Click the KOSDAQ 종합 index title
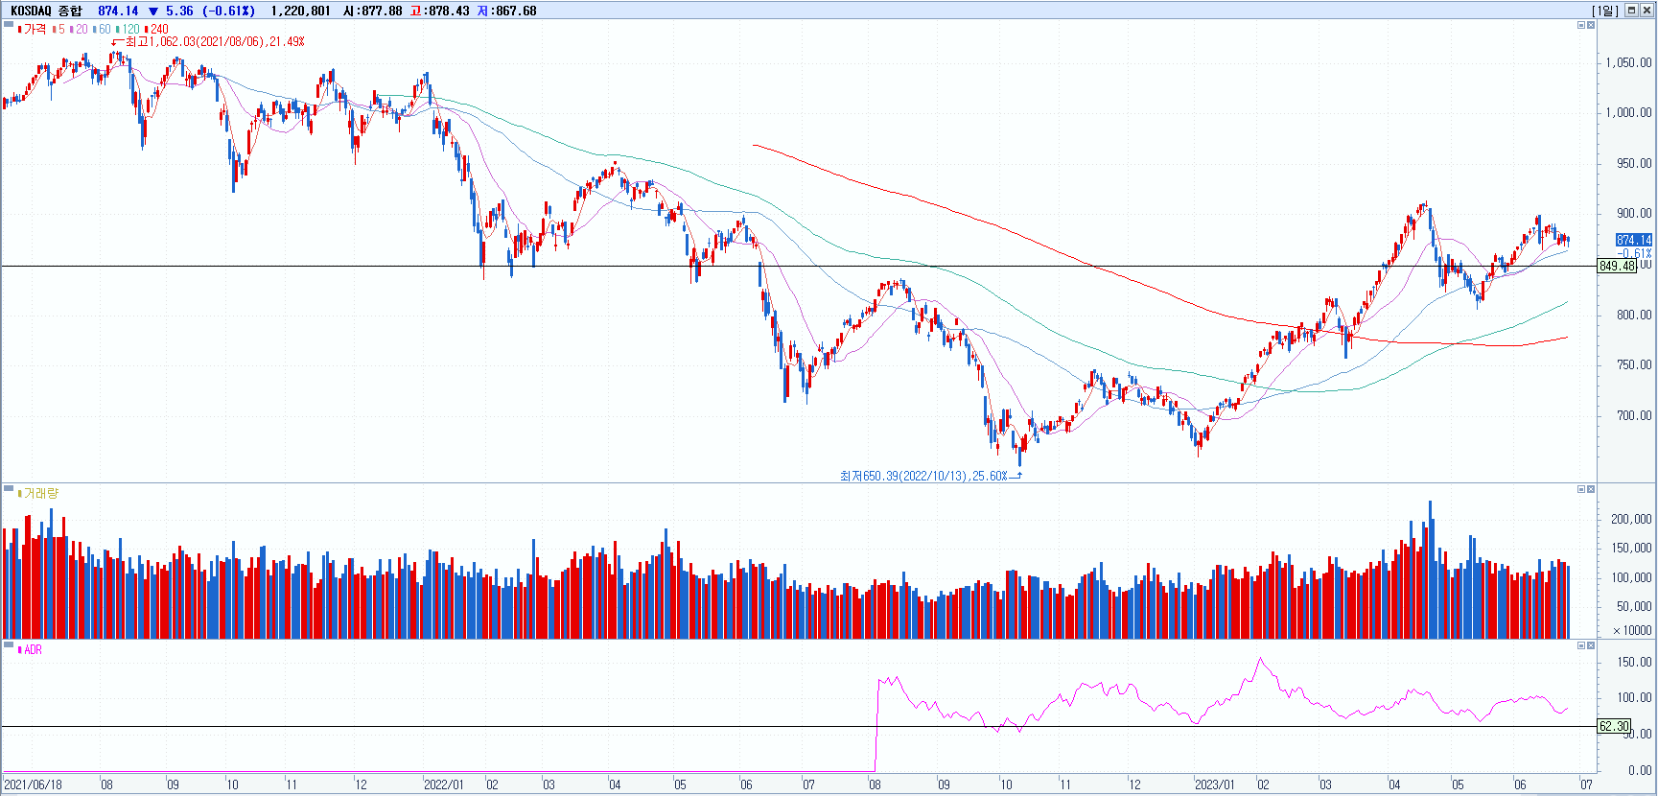This screenshot has width=1658, height=796. (x=46, y=11)
